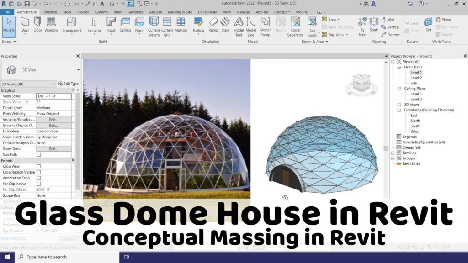Screen dimensions: 468x263
Task: Switch to the Structure ribbon tab
Action: tap(49, 12)
